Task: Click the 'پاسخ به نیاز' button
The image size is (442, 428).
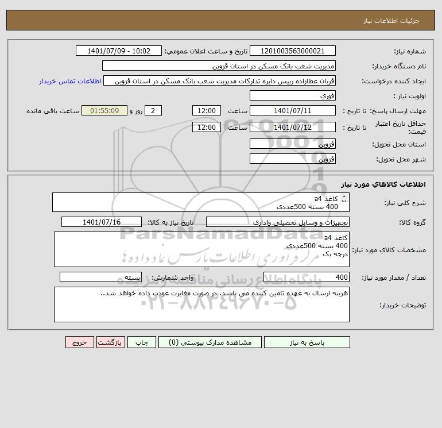Action: [307, 342]
